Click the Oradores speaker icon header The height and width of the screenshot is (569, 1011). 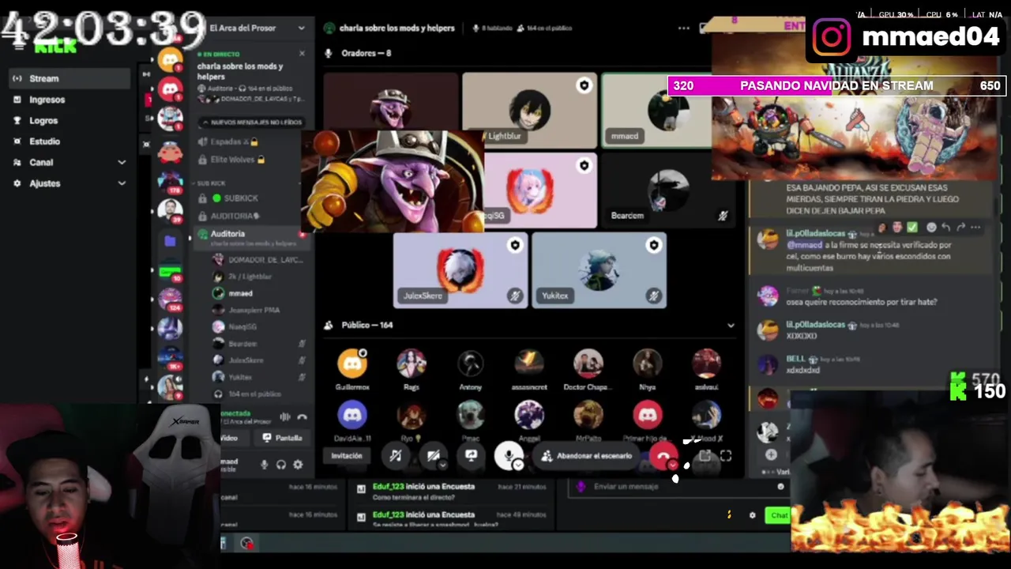coord(329,53)
